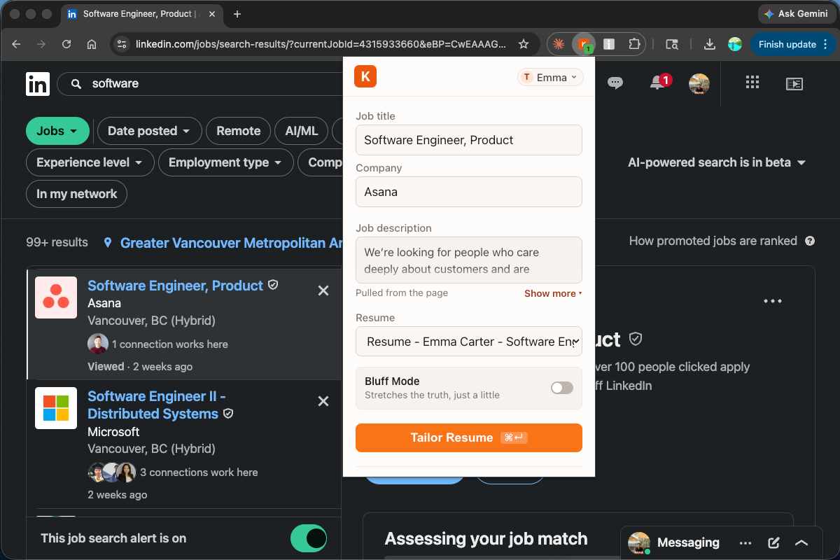840x560 pixels.
Task: Select the Remote filter pill
Action: (x=238, y=131)
